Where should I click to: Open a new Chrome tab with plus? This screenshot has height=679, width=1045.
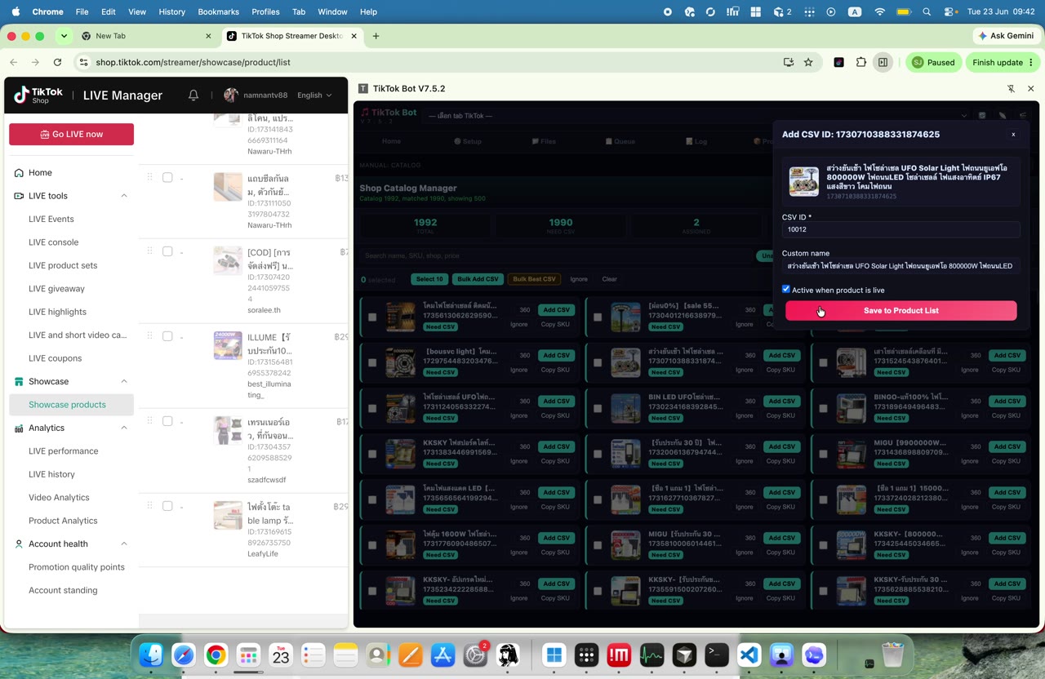coord(376,36)
